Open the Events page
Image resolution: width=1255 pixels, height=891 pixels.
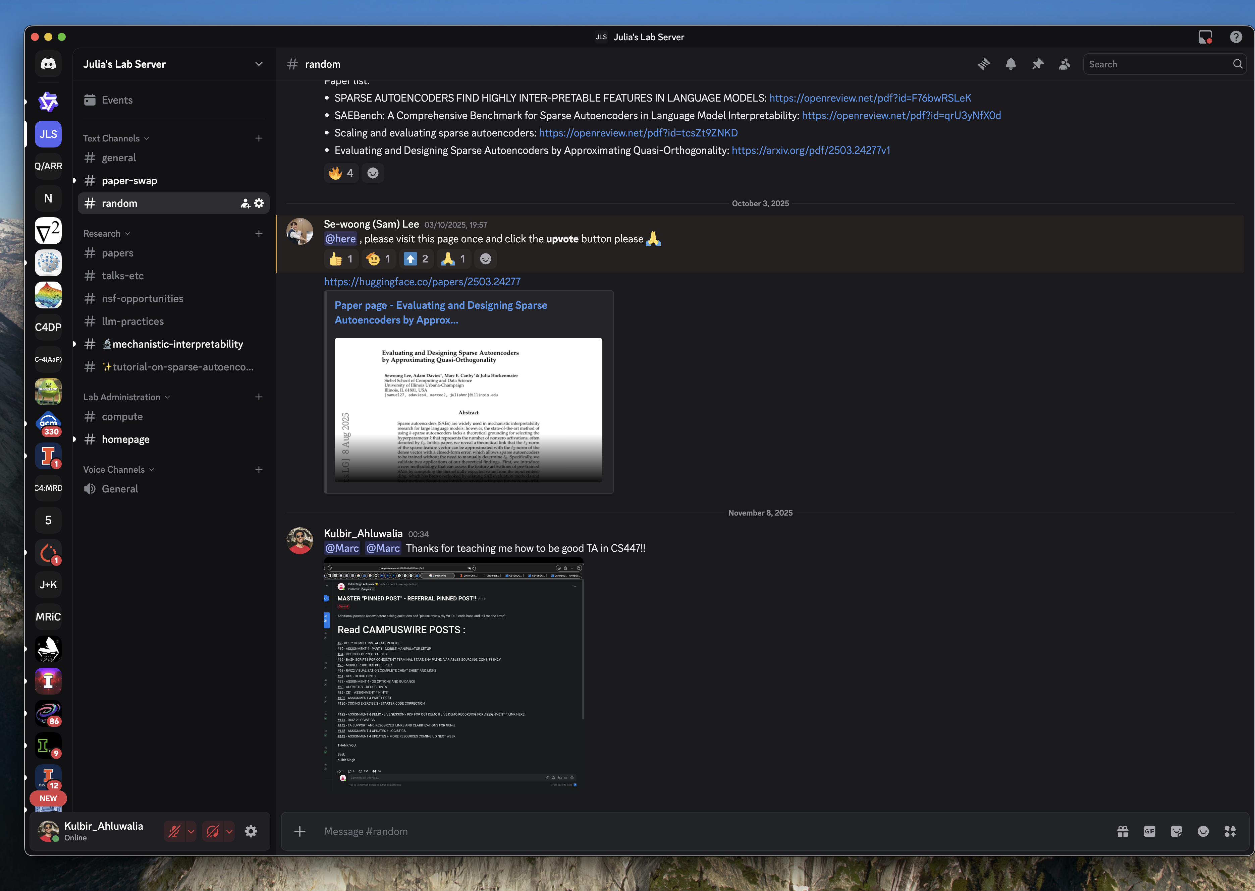click(173, 101)
